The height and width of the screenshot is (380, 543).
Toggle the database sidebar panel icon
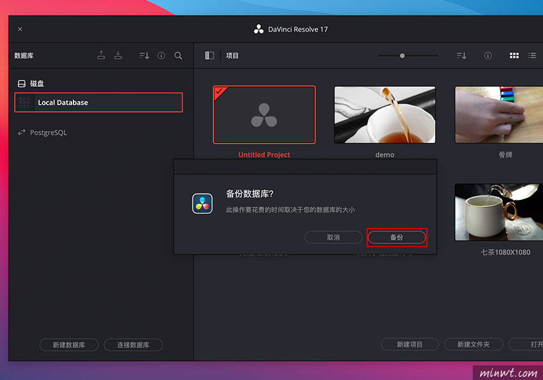(210, 56)
